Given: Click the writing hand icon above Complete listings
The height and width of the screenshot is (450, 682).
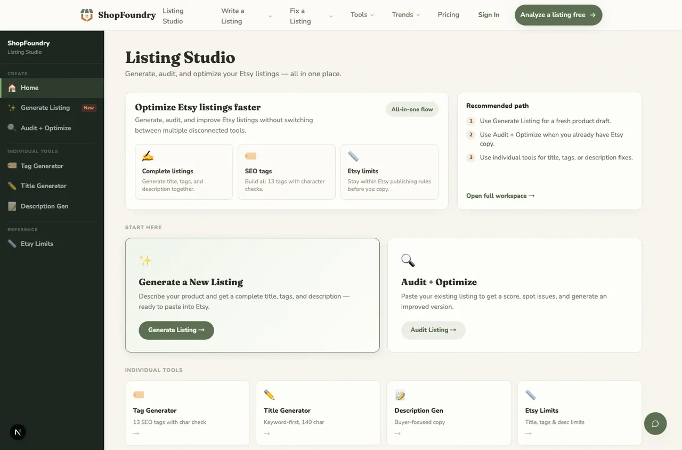Looking at the screenshot, I should tap(148, 156).
